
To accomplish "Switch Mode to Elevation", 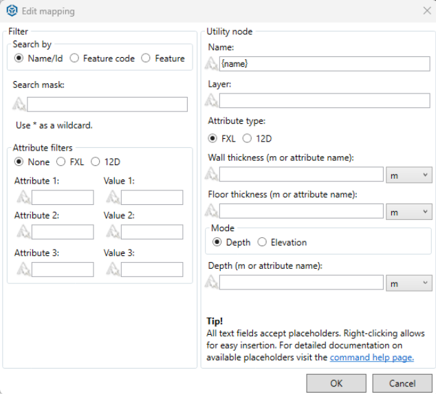I will click(262, 242).
